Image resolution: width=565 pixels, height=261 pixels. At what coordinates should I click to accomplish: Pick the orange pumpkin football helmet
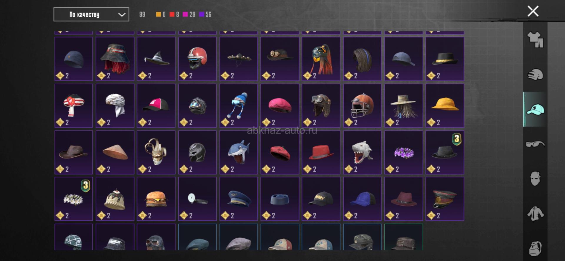[362, 106]
